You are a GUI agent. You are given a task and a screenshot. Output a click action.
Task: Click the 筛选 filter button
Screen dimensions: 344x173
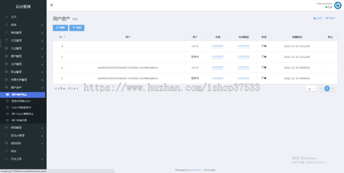[77, 28]
